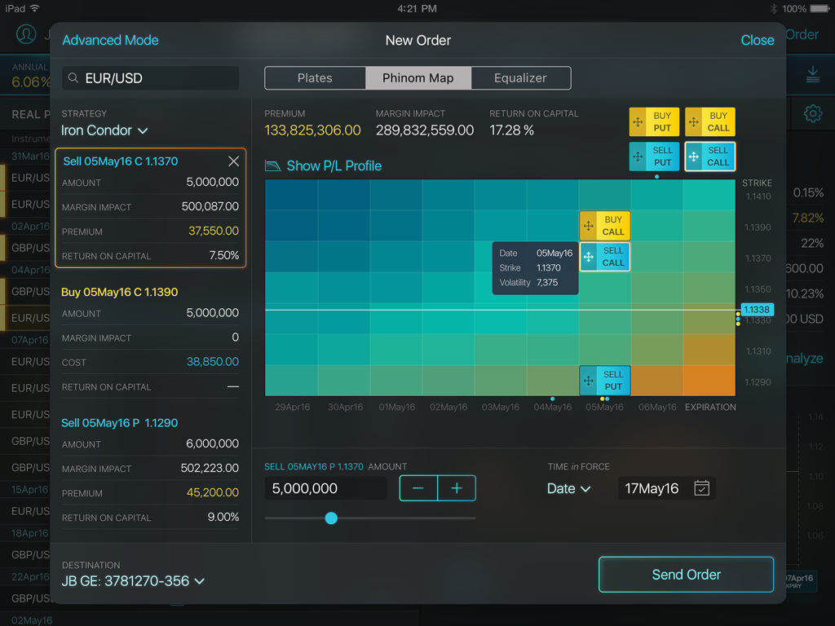Viewport: 835px width, 626px height.
Task: Increase the amount using the plus stepper
Action: tap(457, 487)
